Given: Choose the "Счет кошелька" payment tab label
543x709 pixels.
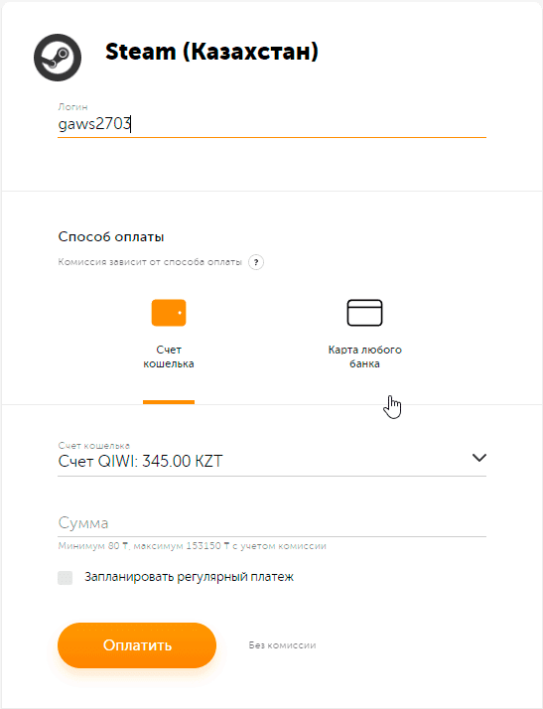Looking at the screenshot, I should [x=169, y=356].
